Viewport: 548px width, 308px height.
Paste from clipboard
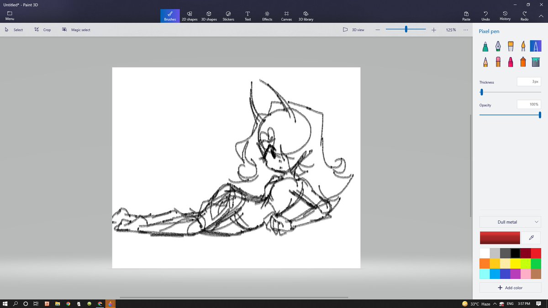pos(466,16)
